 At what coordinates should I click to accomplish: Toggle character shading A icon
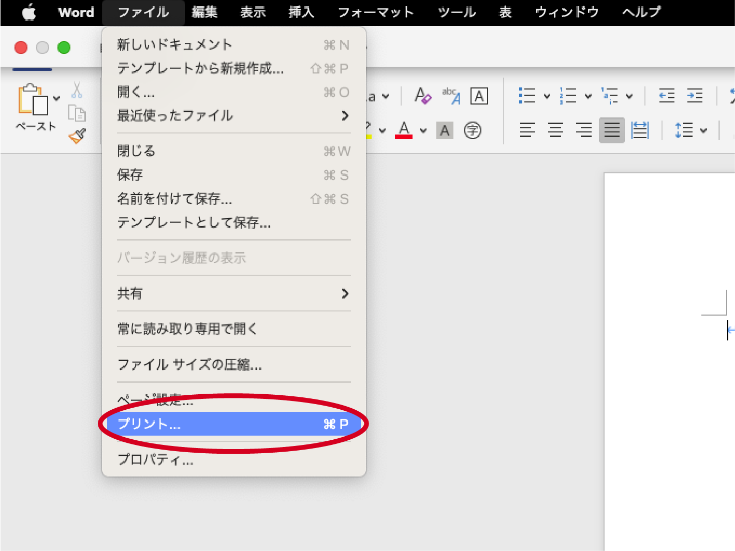[x=445, y=130]
